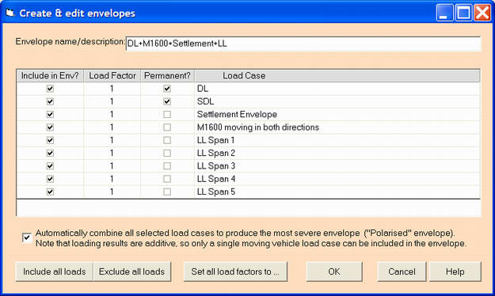Click the Load Factor column header
Viewport: 495px width, 296px height.
tap(112, 76)
